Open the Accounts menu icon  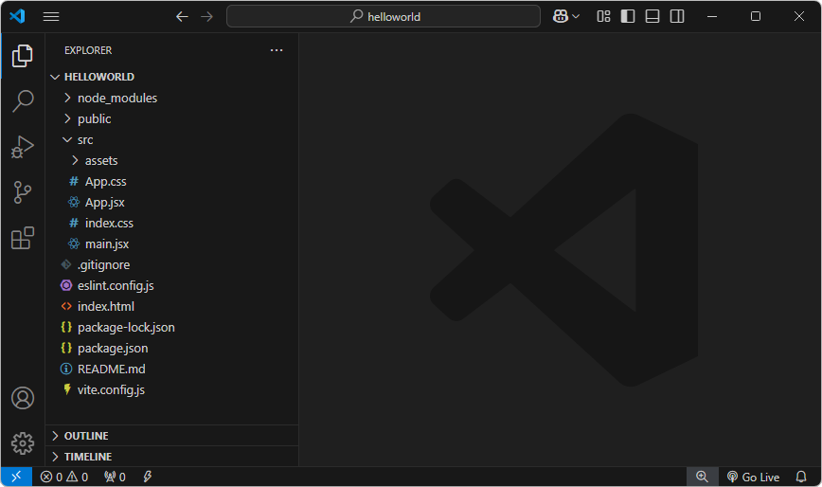point(23,398)
